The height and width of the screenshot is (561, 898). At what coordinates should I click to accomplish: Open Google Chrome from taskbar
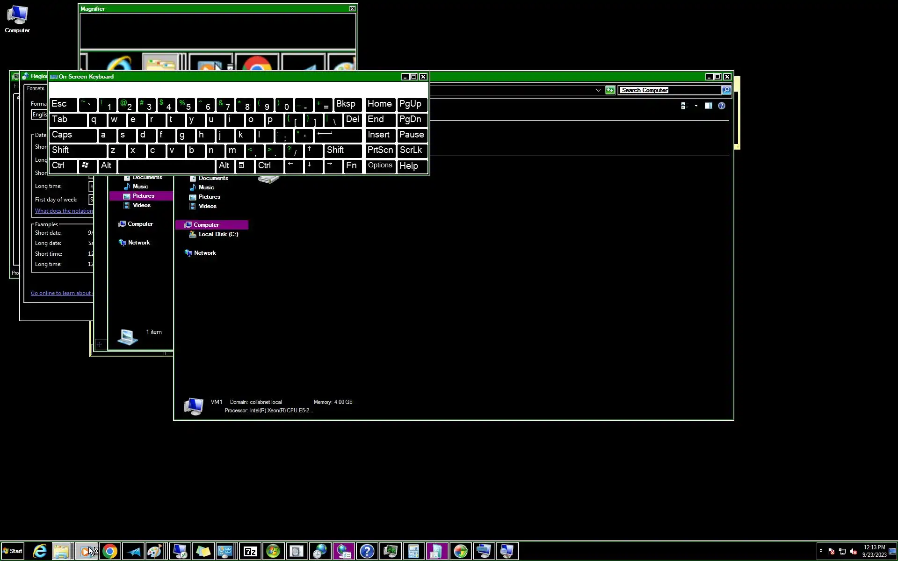[x=110, y=552]
